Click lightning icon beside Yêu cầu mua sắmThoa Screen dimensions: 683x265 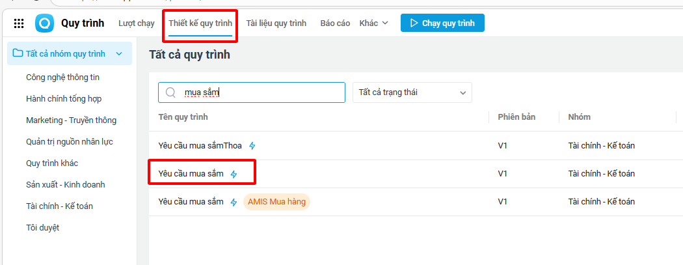(x=252, y=146)
